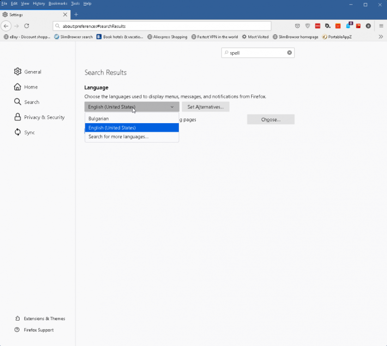Open the Most Visited bookmarks folder
This screenshot has height=346, width=387.
click(255, 37)
